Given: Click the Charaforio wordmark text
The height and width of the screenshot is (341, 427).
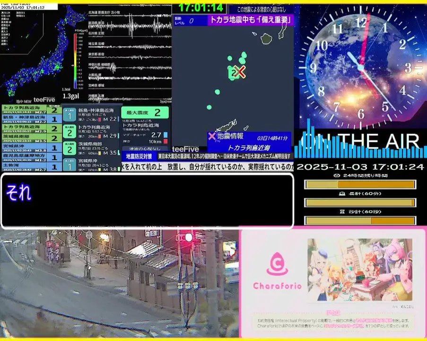Looking at the screenshot, I should (277, 286).
